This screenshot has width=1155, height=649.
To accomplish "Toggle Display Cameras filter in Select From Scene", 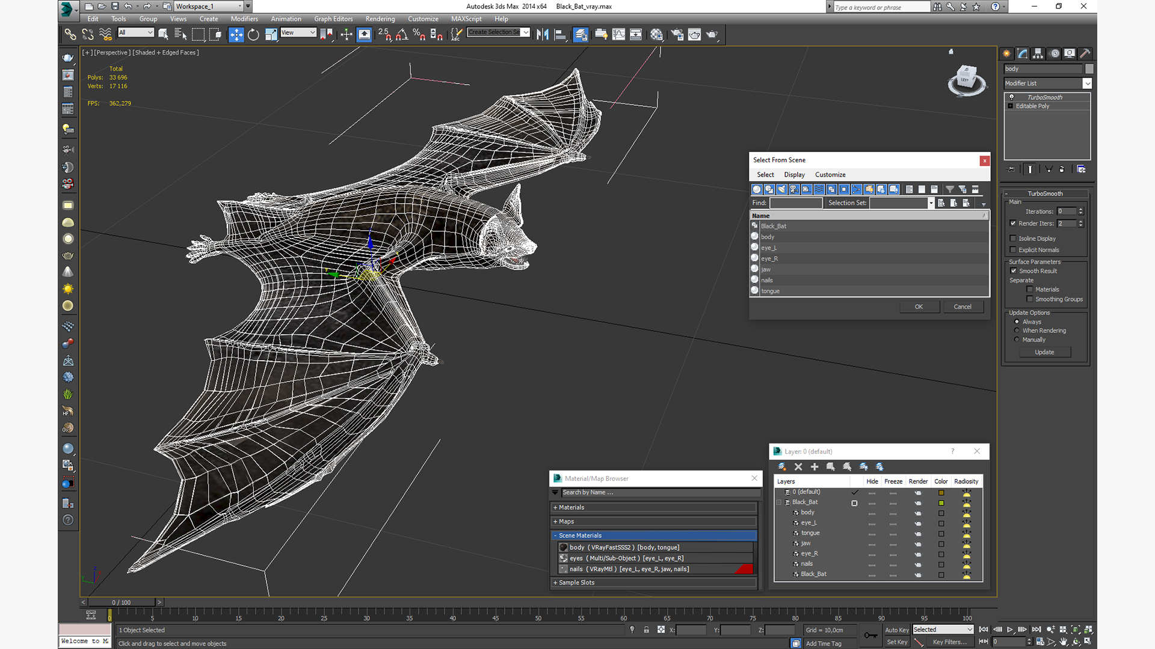I will (794, 189).
